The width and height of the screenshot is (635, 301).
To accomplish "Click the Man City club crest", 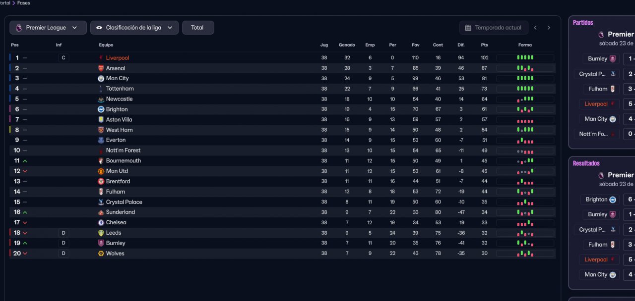I will pos(101,78).
